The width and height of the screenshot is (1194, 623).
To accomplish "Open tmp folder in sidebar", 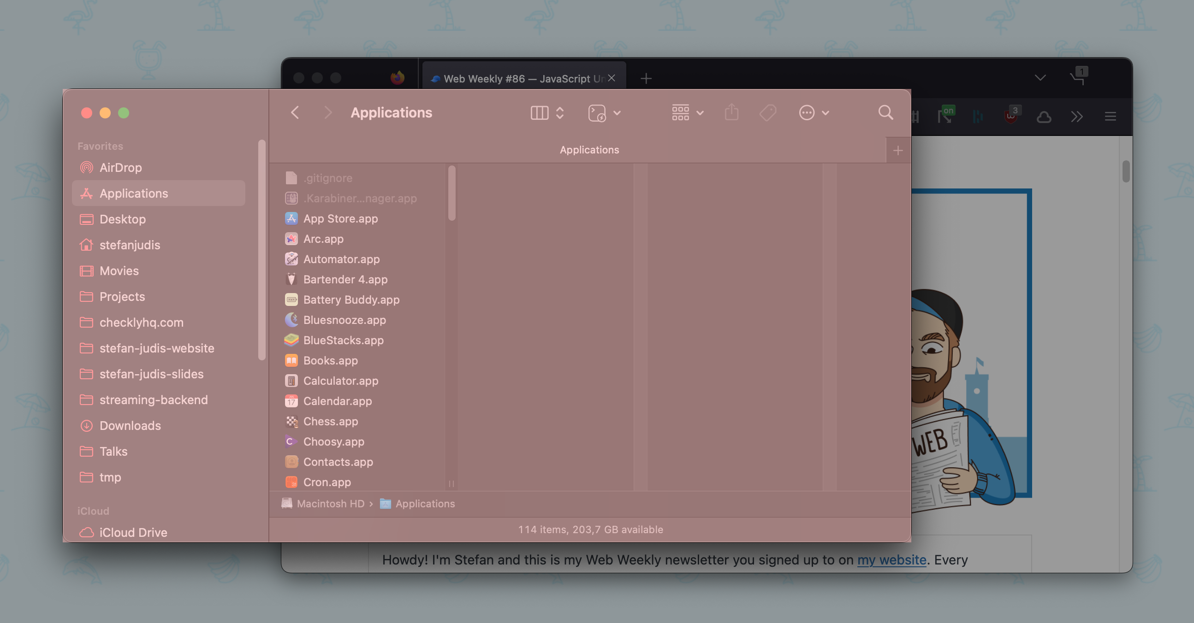I will pyautogui.click(x=158, y=476).
